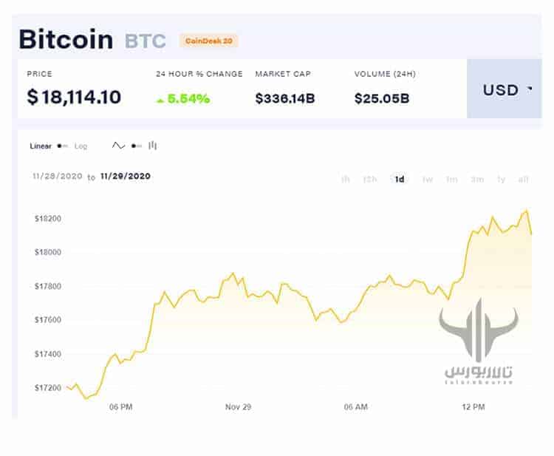The height and width of the screenshot is (456, 554).
Task: Click the green 24-hour change up arrow
Action: (160, 100)
